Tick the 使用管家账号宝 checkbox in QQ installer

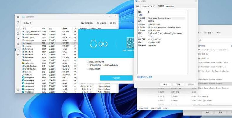click(88, 65)
